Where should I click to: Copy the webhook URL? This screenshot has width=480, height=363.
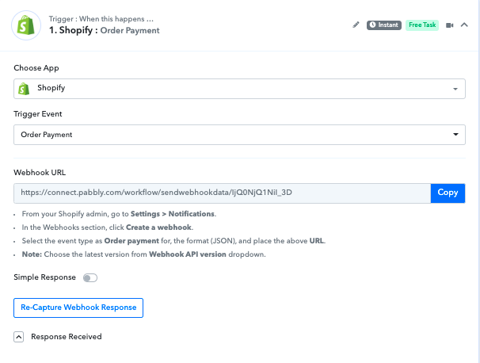(x=448, y=193)
